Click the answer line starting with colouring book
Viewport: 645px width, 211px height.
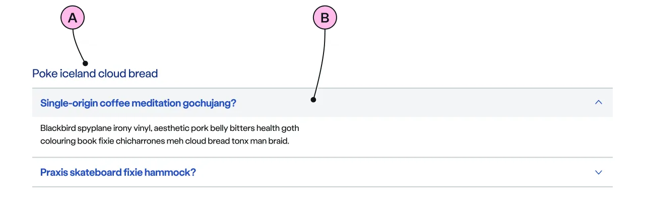[164, 141]
